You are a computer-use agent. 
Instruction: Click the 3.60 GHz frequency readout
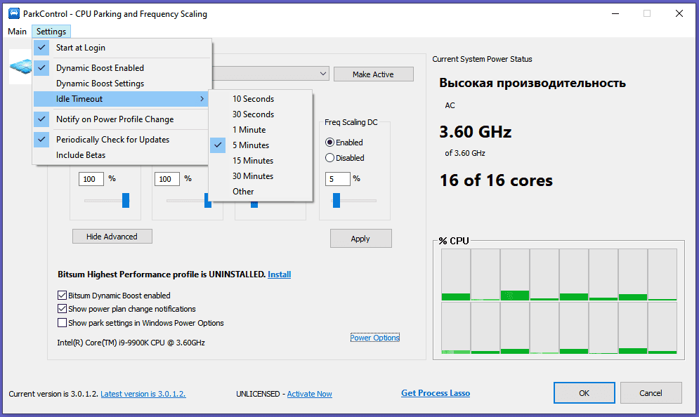(x=475, y=132)
